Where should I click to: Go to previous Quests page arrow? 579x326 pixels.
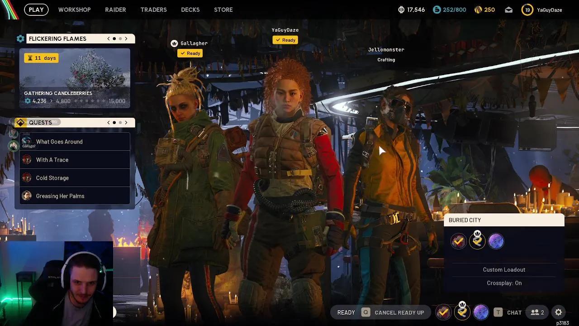109,122
